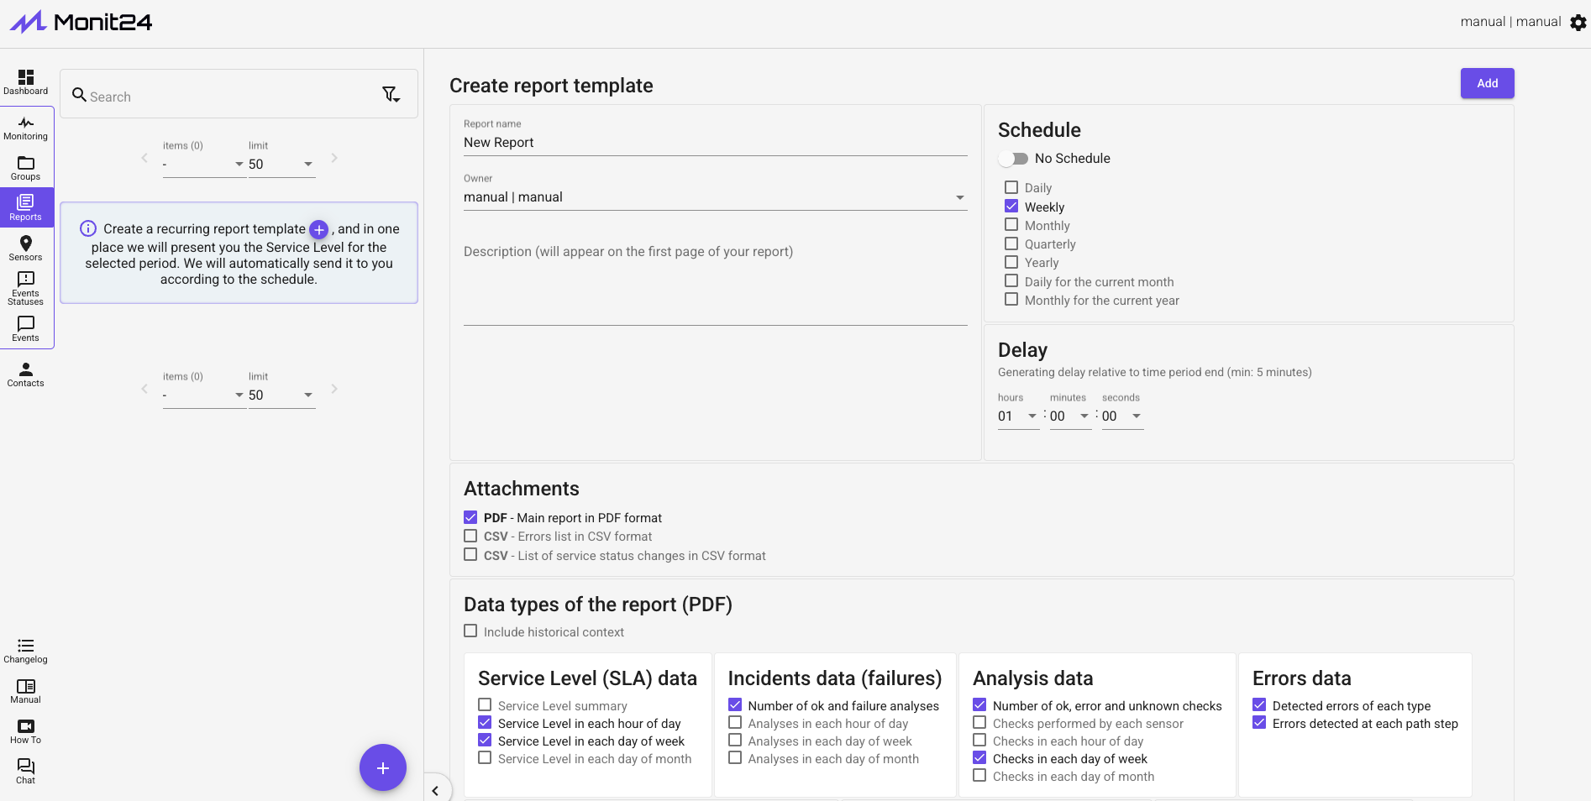Click the Add button
Screen dimensions: 1591x801
click(1487, 83)
